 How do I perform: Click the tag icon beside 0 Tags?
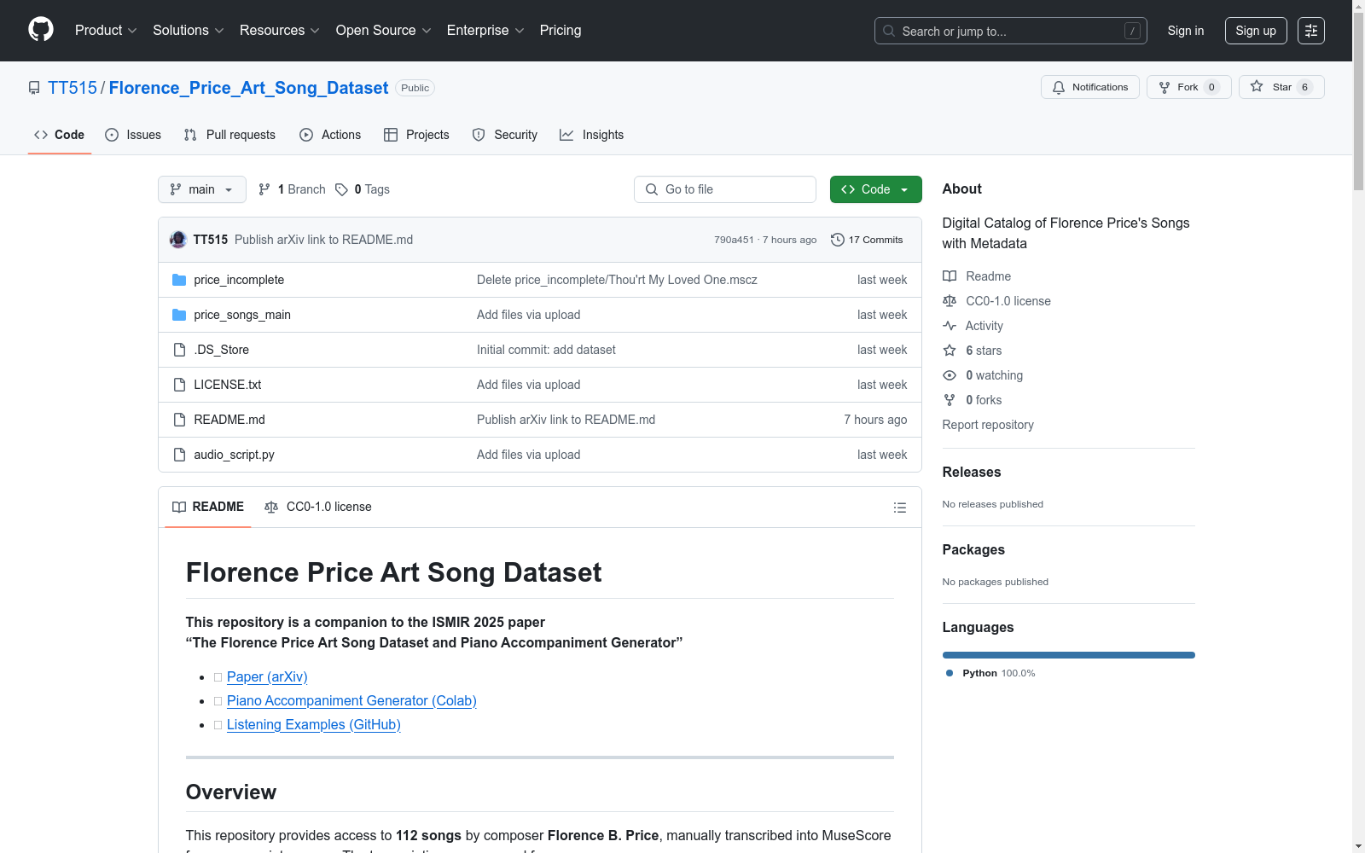coord(341,189)
